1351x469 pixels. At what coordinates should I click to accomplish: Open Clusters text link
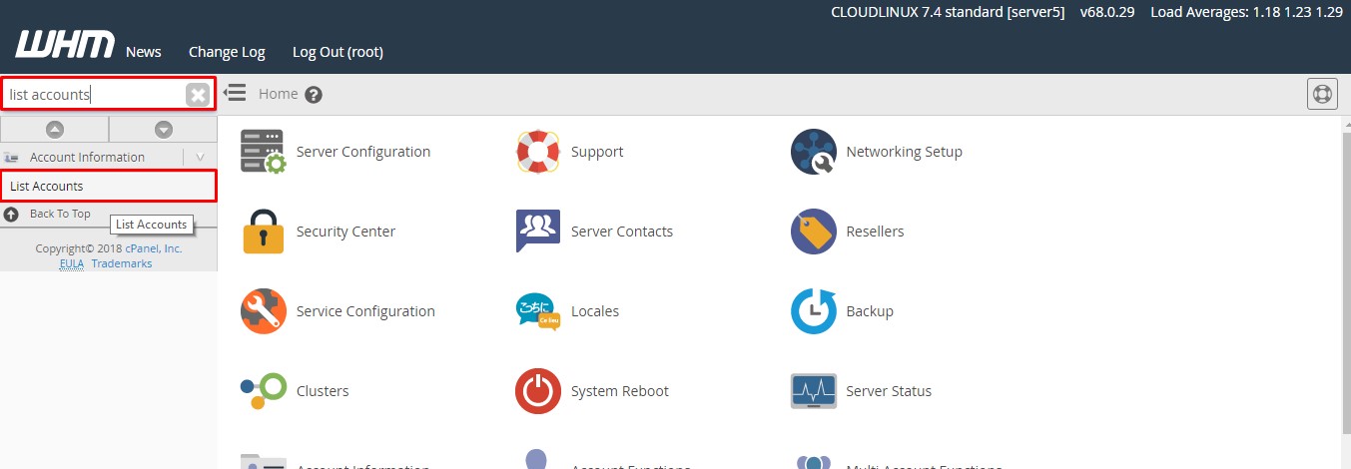(x=323, y=391)
